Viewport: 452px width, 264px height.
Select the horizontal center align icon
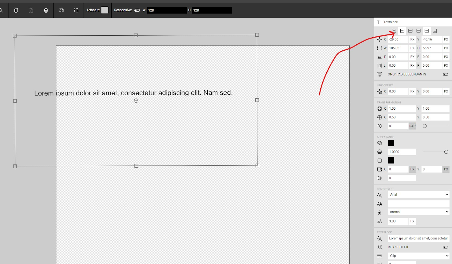(x=402, y=31)
